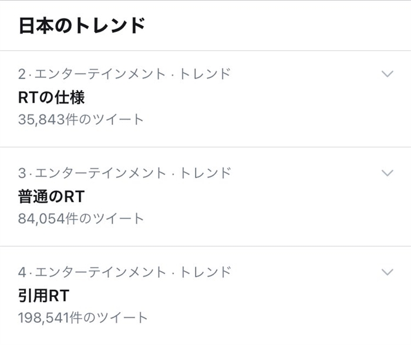Open the RTの仕様 trend title
Image resolution: width=411 pixels, height=345 pixels.
pyautogui.click(x=51, y=97)
